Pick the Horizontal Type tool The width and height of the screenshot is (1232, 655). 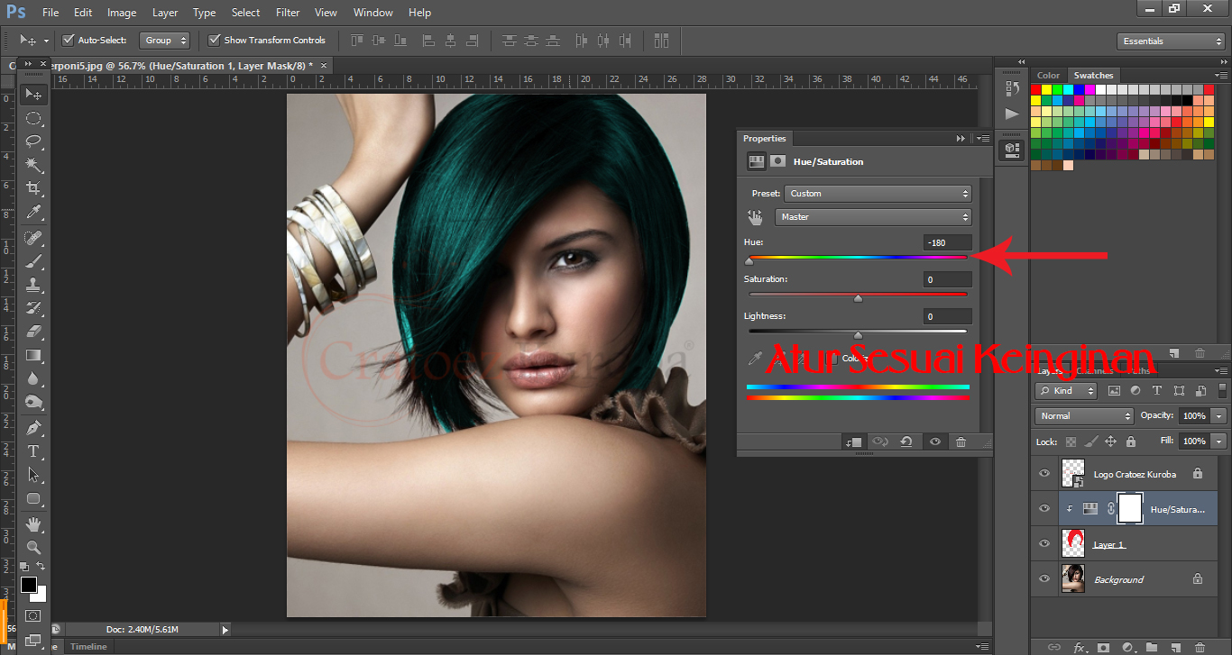pos(33,450)
